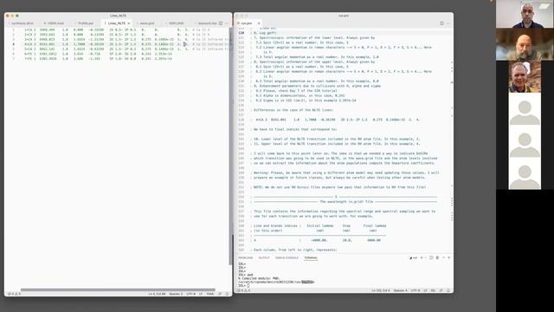
Task: Open the DEBUG CONSOLE panel tab
Action: coord(287,258)
